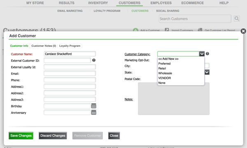The image size is (247, 148).
Task: Click the External Customer ID field
Action: [67, 60]
